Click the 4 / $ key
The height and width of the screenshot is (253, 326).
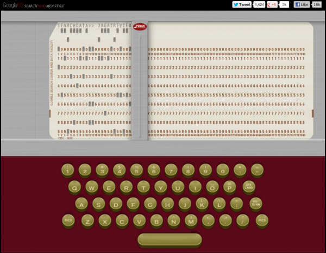click(x=120, y=170)
